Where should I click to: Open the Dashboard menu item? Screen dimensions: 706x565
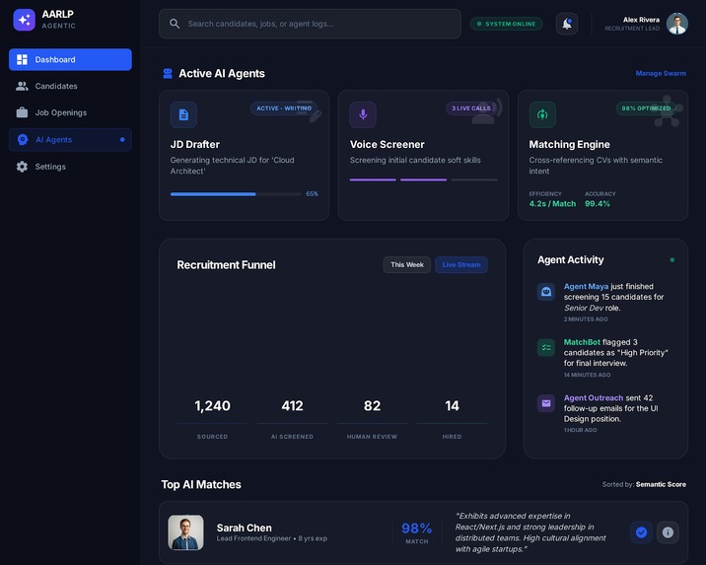click(x=70, y=59)
